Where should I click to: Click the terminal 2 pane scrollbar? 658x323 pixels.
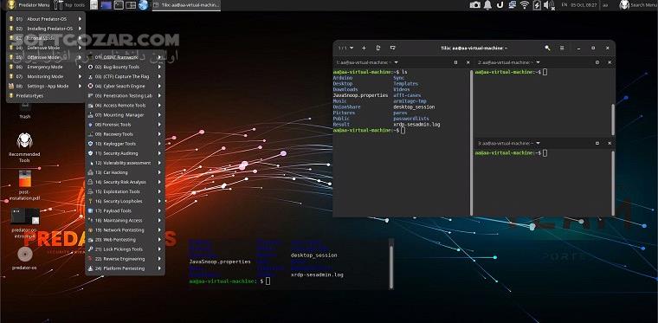point(612,120)
